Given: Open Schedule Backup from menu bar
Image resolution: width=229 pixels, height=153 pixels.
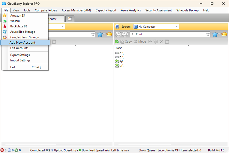Looking at the screenshot, I should pos(187,10).
